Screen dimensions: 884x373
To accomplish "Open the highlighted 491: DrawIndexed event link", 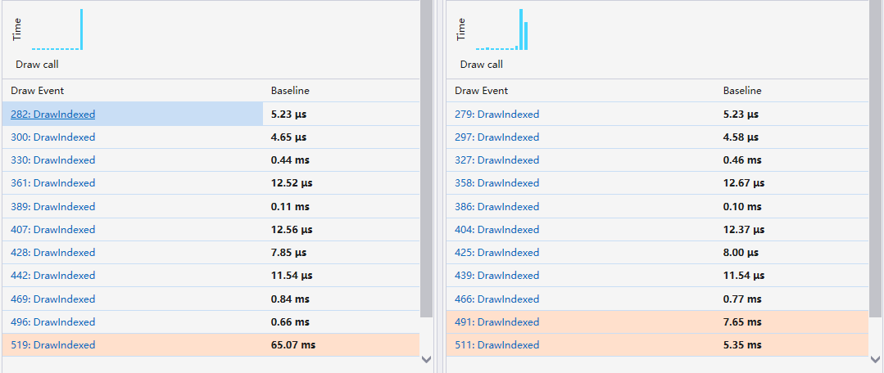I will tap(497, 321).
